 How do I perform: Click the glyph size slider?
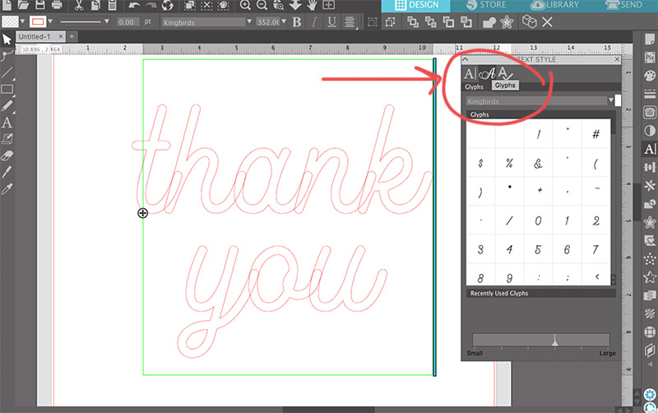[x=541, y=340]
